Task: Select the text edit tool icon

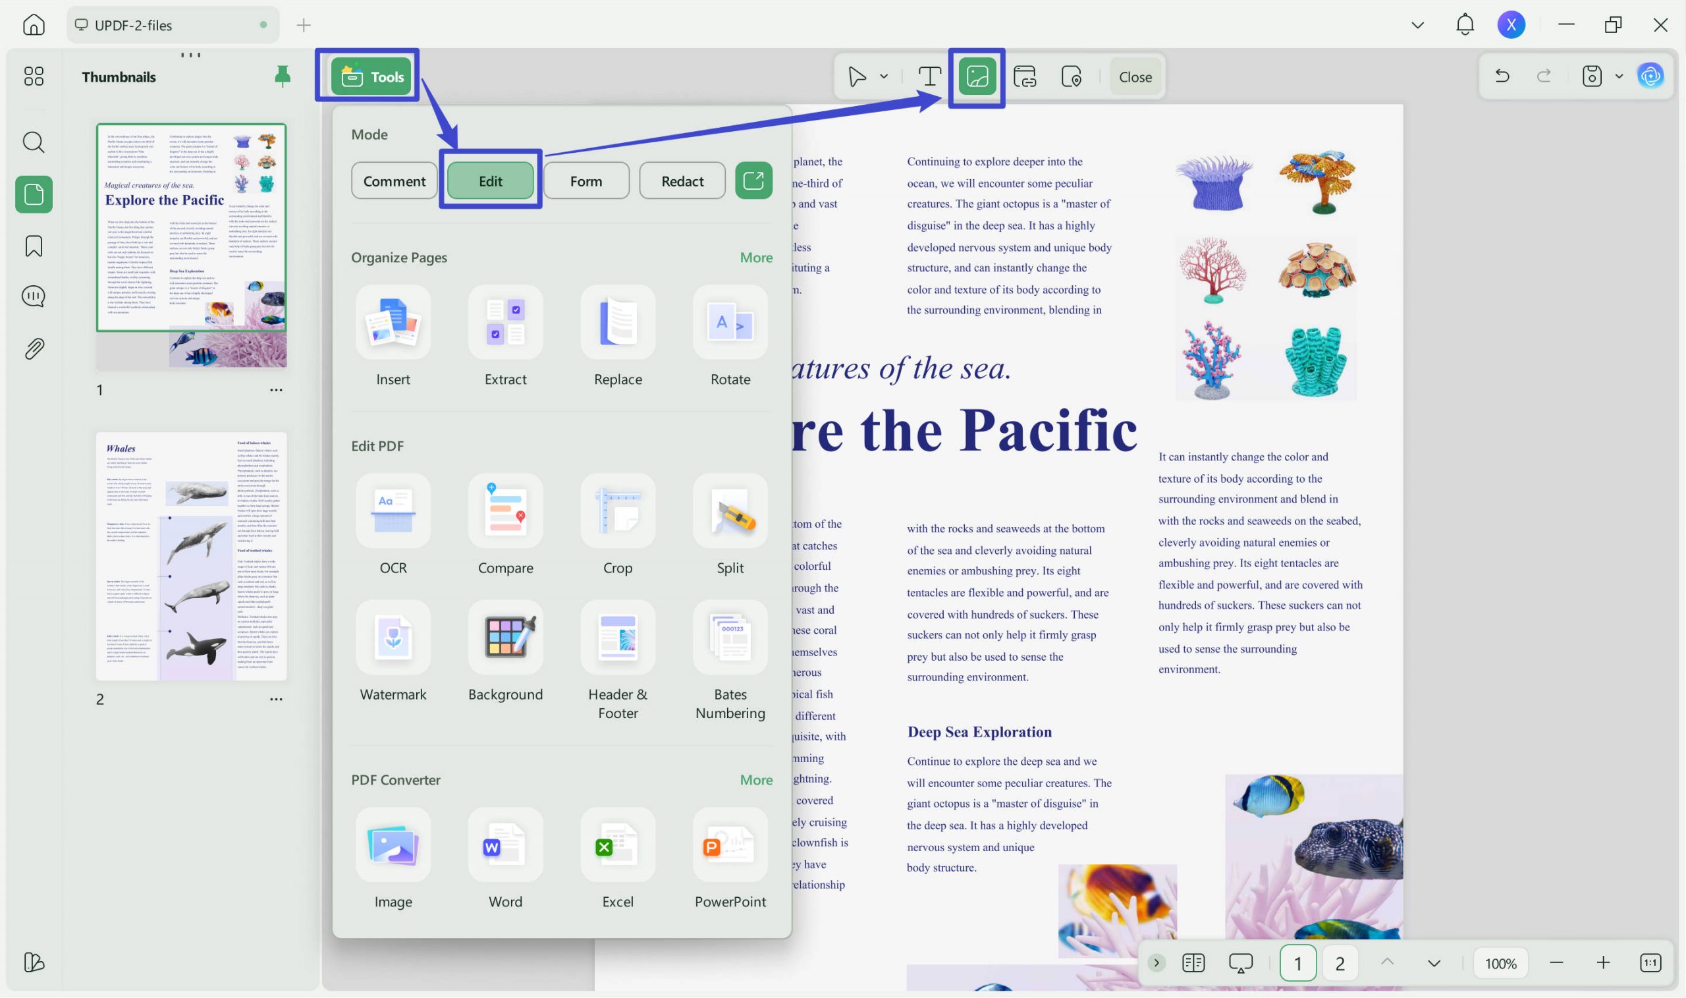Action: (929, 76)
